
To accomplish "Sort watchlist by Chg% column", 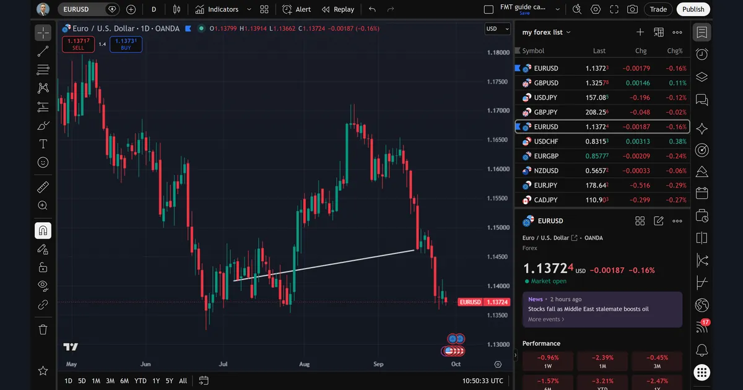I will [674, 51].
